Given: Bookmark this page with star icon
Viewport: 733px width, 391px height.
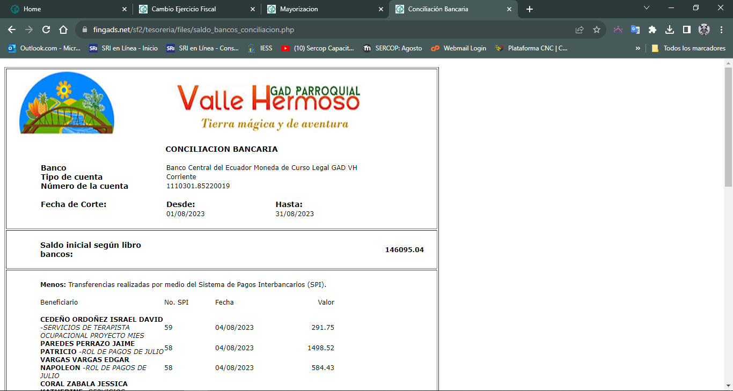Looking at the screenshot, I should point(596,29).
